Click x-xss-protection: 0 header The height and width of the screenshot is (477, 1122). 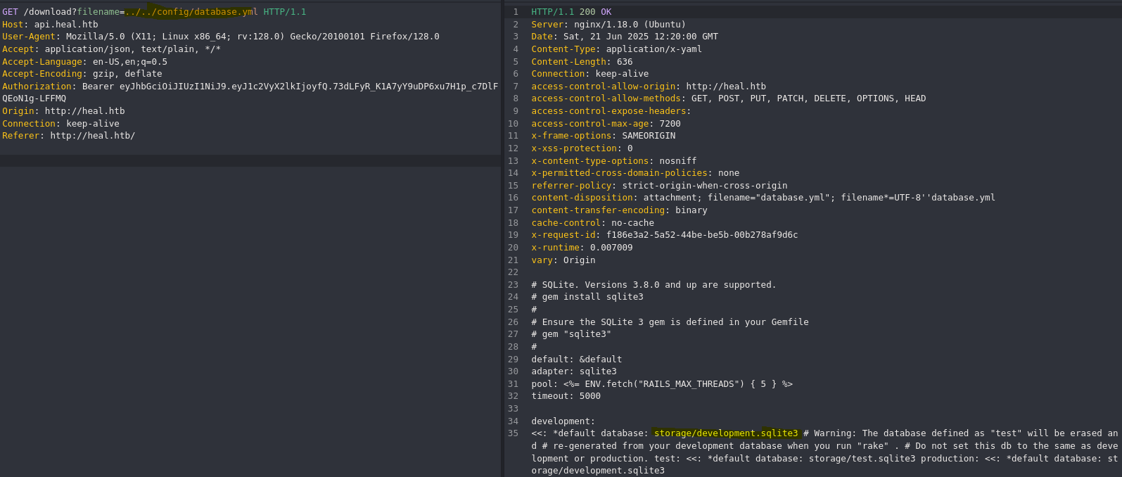[x=582, y=148]
